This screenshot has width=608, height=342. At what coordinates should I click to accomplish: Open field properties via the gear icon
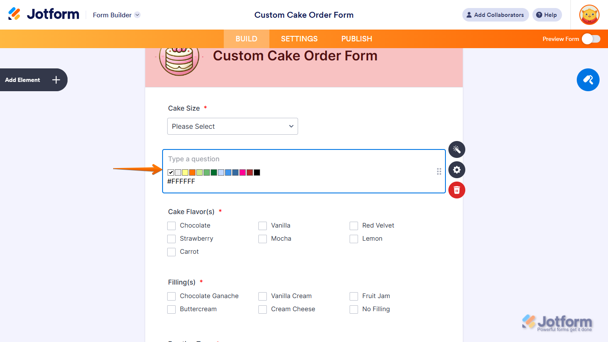[x=456, y=170]
